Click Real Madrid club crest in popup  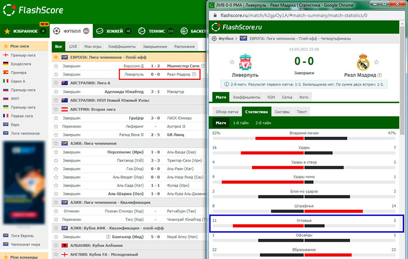pyautogui.click(x=363, y=62)
